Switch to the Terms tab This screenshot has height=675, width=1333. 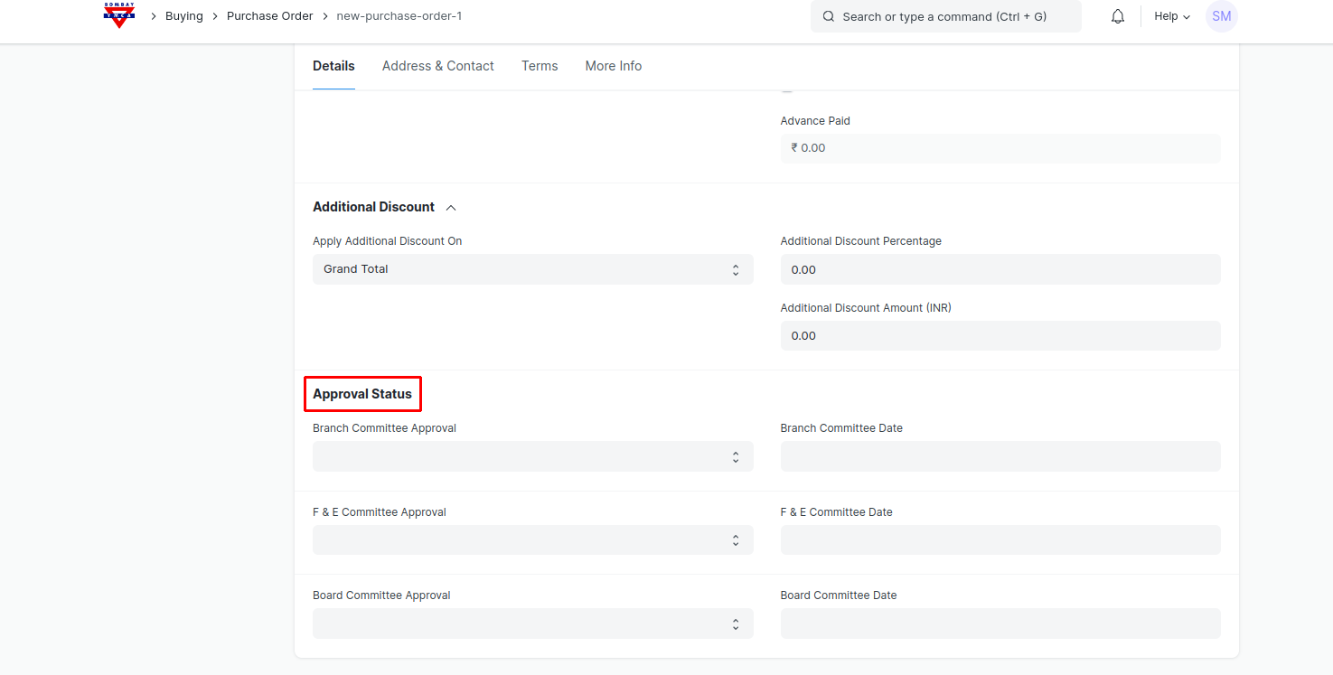pyautogui.click(x=540, y=66)
